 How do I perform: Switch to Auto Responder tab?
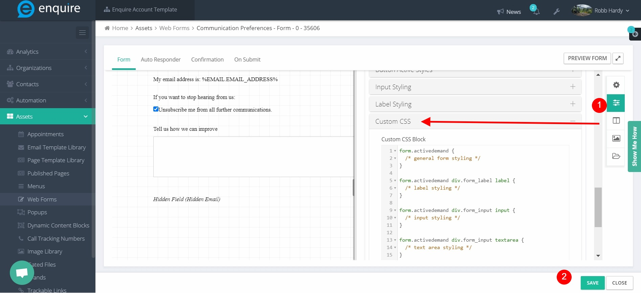coord(160,59)
